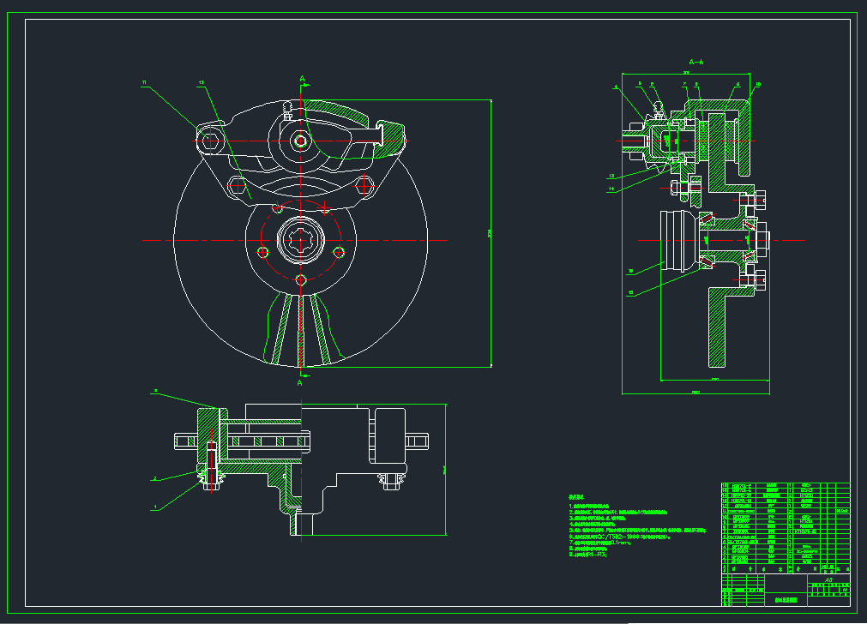The height and width of the screenshot is (624, 867).
Task: Click the left caliper mounting hex bolt
Action: click(210, 141)
